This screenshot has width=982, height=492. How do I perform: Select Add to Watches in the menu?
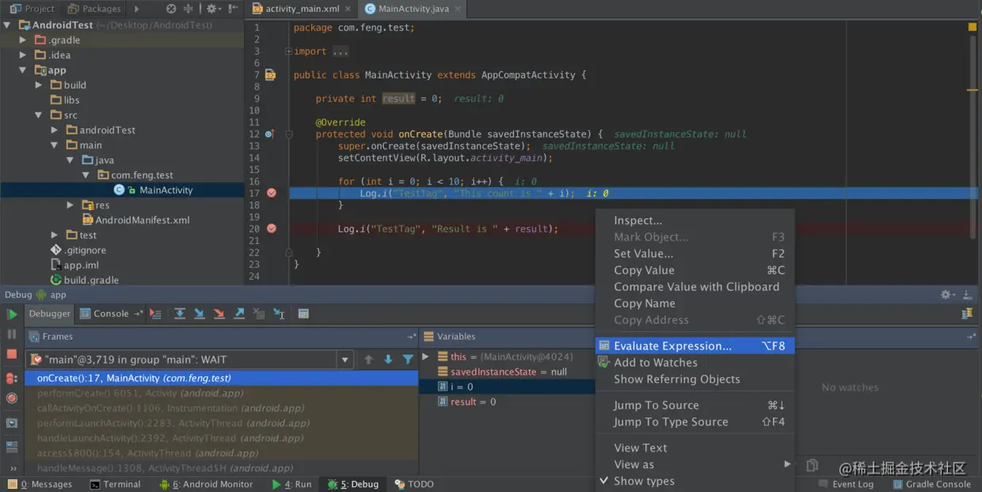[695, 363]
